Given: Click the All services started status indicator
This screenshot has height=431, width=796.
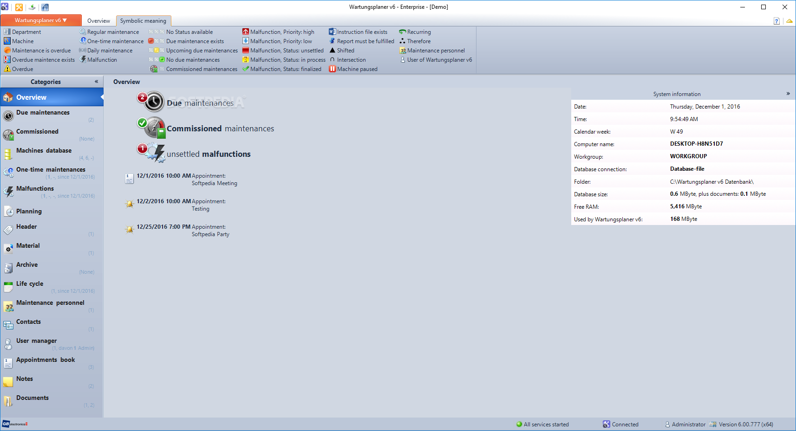Looking at the screenshot, I should click(542, 425).
